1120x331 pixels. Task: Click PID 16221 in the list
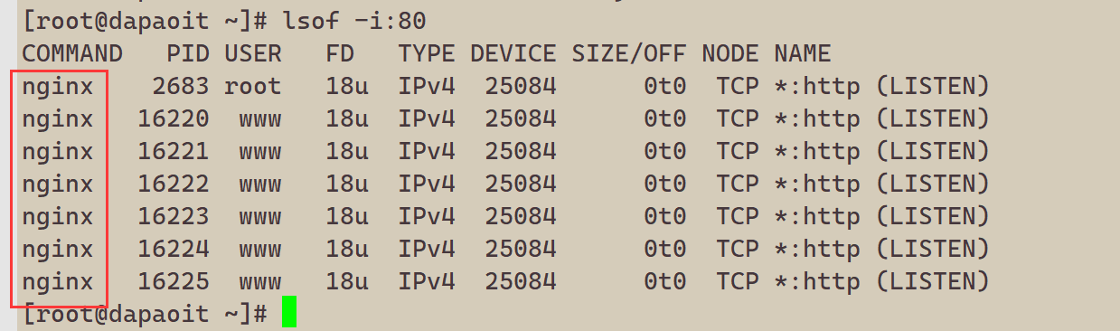coord(174,152)
